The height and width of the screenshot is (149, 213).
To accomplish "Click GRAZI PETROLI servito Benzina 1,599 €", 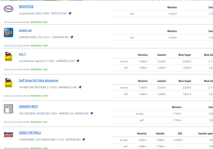I will pyautogui.click(x=142, y=140).
